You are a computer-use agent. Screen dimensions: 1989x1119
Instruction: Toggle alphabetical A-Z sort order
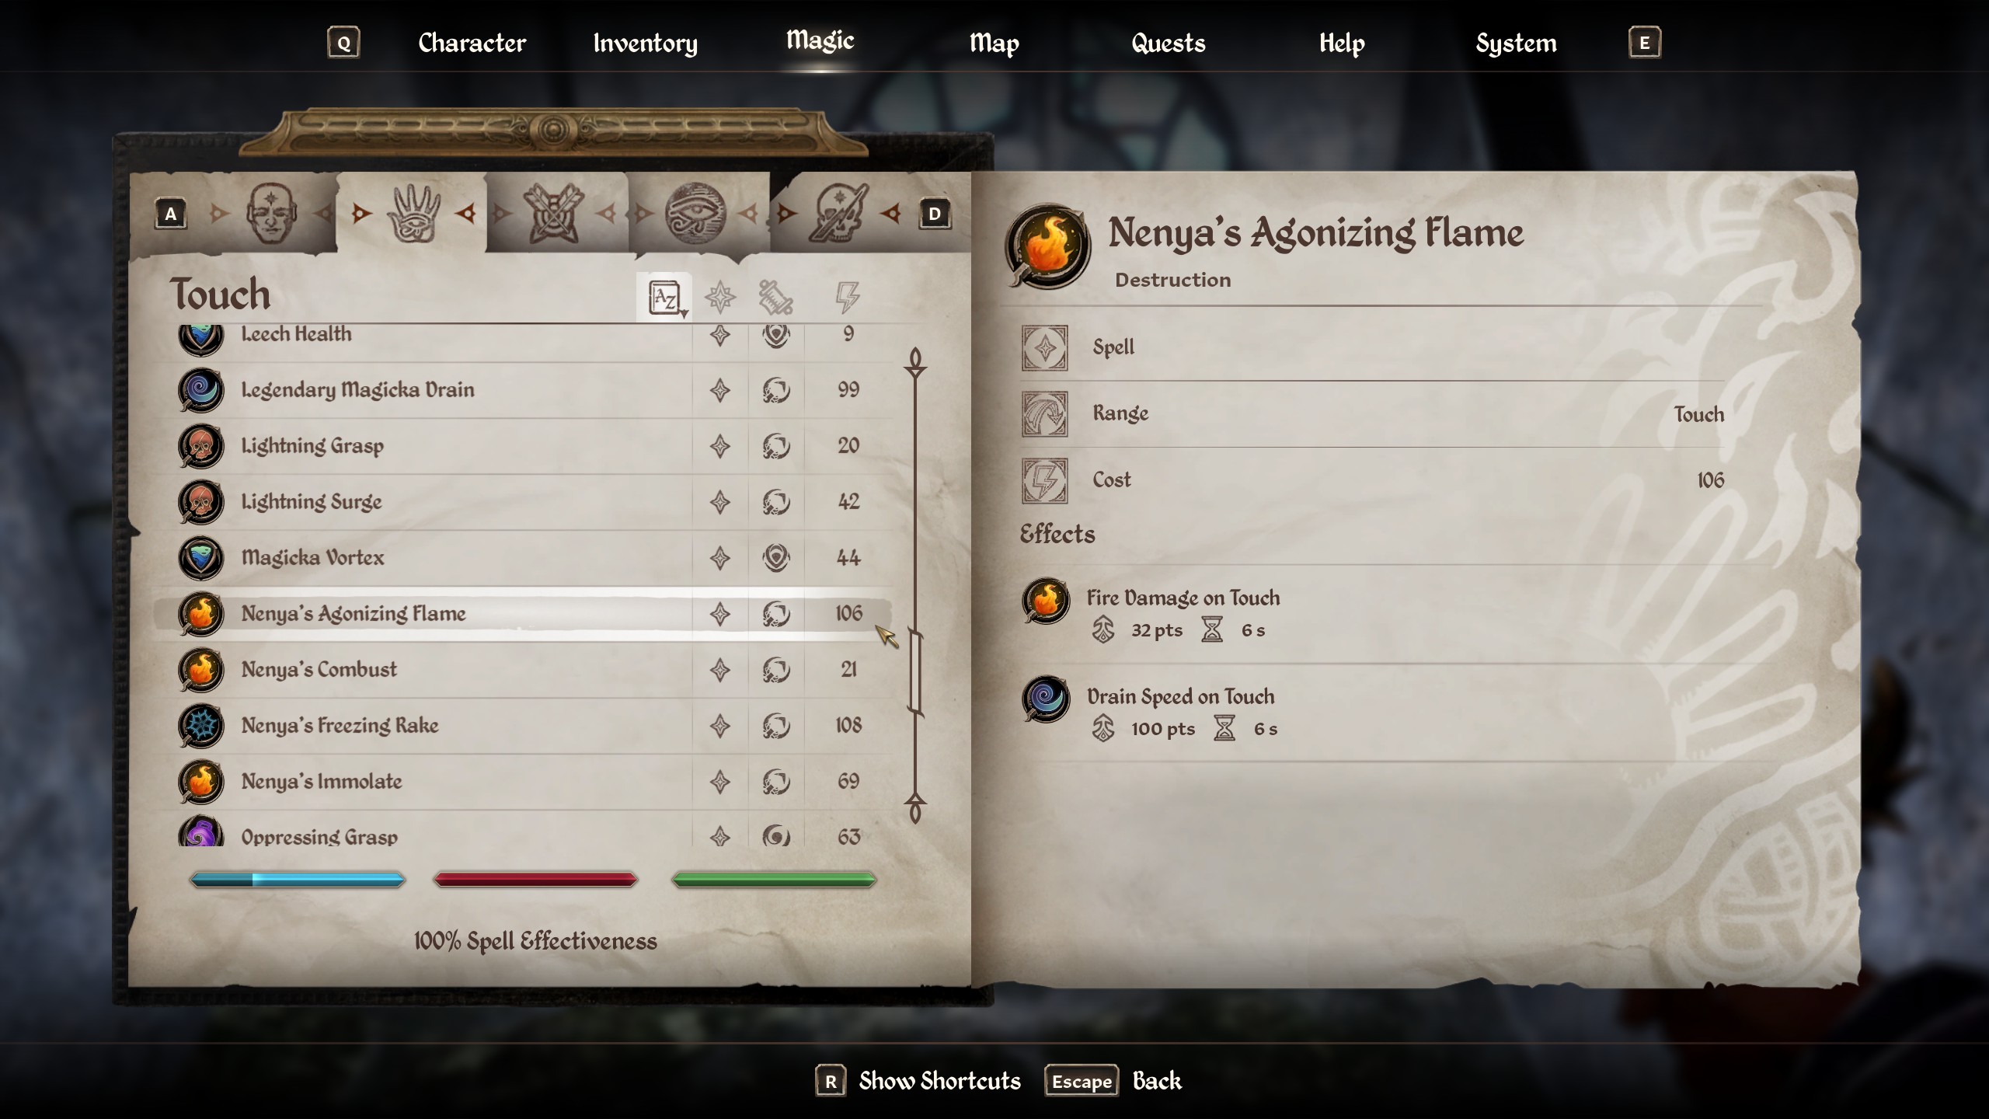click(x=665, y=298)
